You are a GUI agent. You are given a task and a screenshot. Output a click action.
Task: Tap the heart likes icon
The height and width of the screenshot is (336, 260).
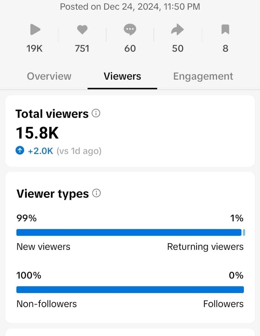pos(82,30)
